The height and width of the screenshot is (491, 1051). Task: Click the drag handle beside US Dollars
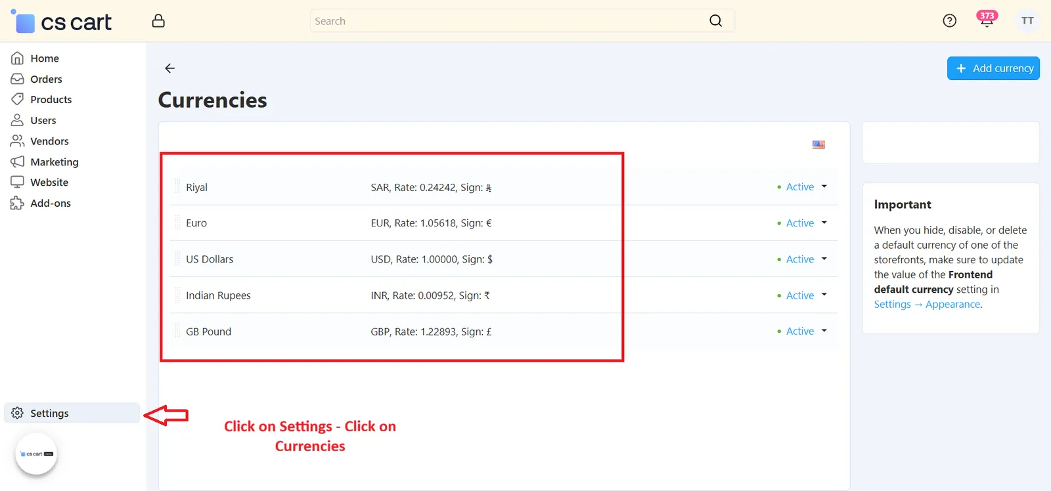coord(177,259)
